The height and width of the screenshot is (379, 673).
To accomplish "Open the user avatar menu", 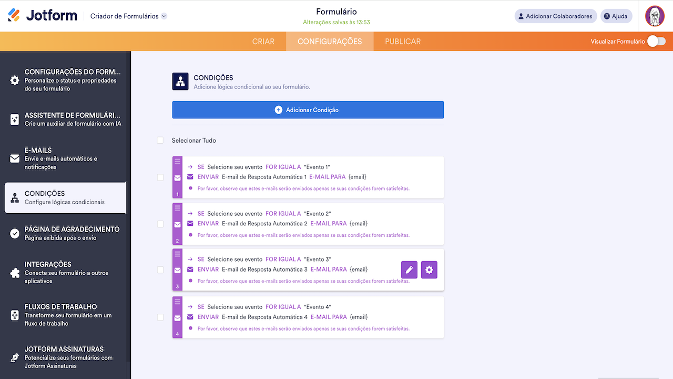I will point(655,16).
